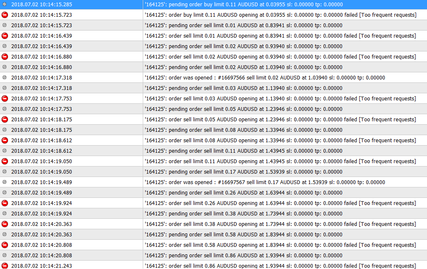Click the red error icon at 10:14:19.050
The height and width of the screenshot is (269, 427).
coord(5,161)
